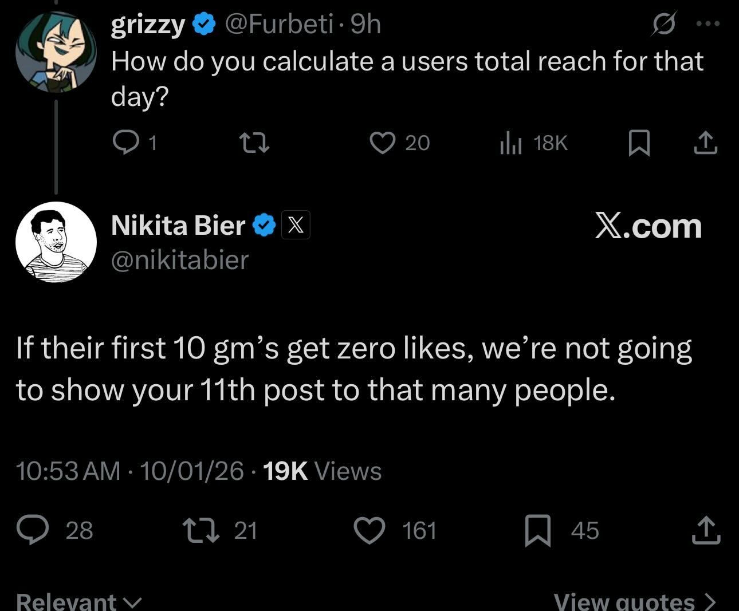The image size is (739, 611).
Task: Open Nikita Bier's profile picture
Action: point(56,242)
